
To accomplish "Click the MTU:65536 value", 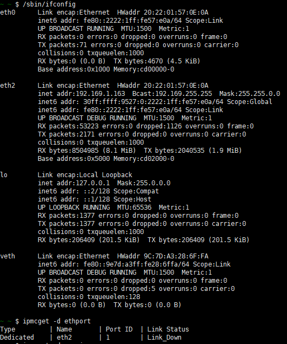I will coord(134,207).
